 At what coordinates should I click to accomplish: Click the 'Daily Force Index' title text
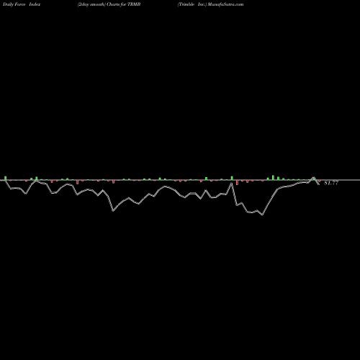(x=22, y=4)
